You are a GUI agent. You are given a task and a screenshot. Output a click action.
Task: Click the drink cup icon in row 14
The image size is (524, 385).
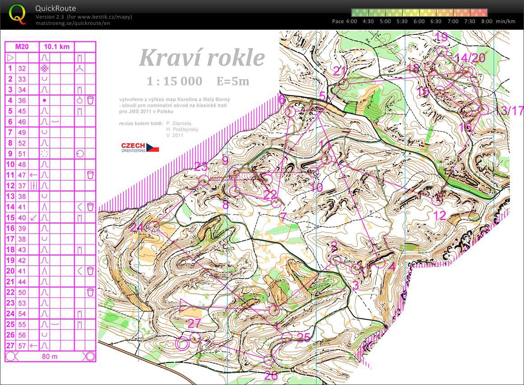click(x=90, y=207)
